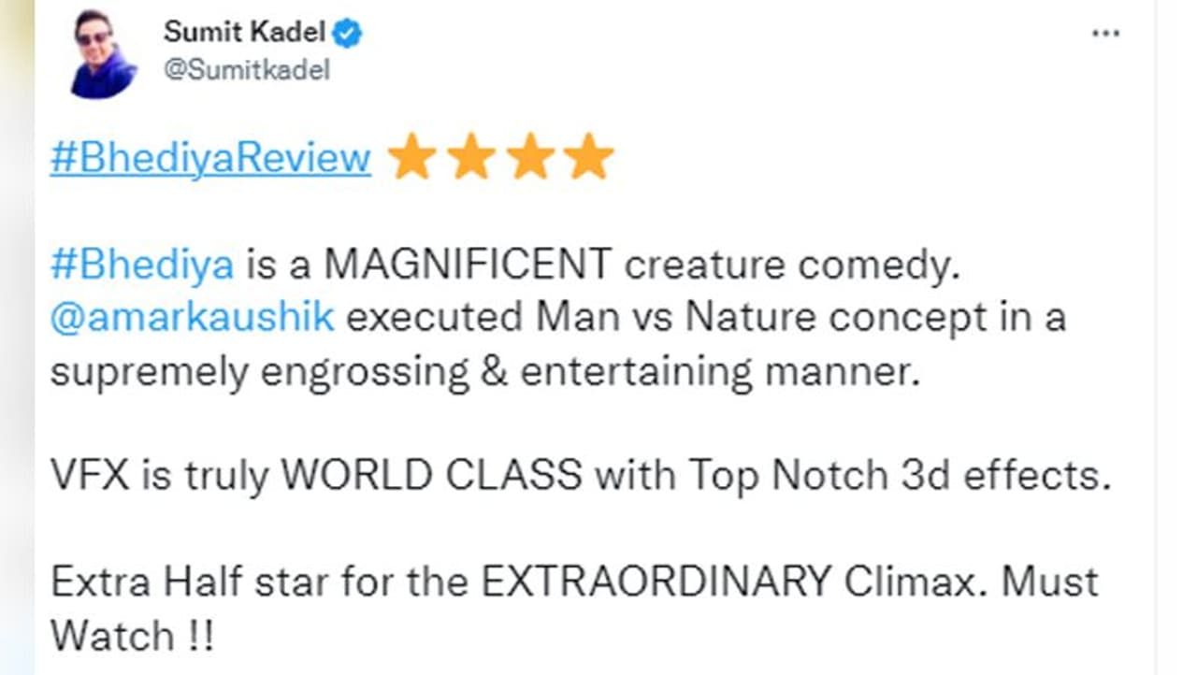Click the first orange star
Viewport: 1197px width, 675px height.
(x=411, y=157)
